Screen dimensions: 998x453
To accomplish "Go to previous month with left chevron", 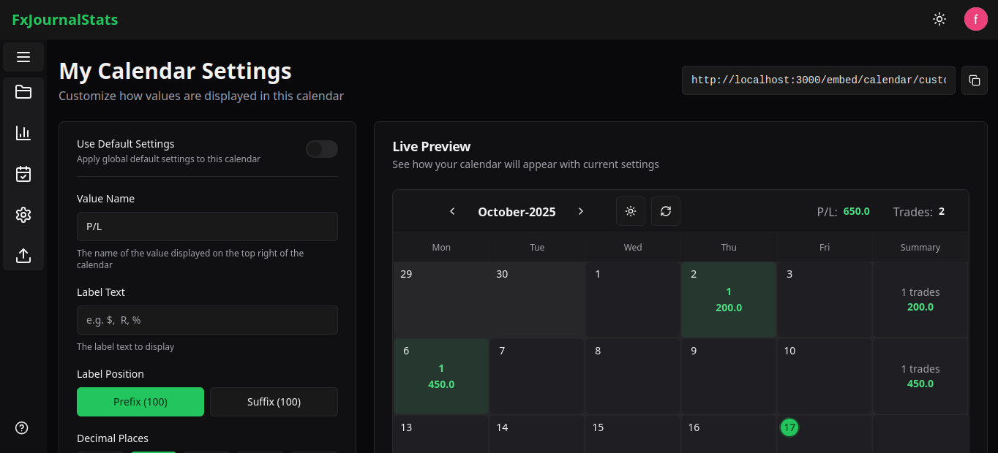I will [x=452, y=211].
